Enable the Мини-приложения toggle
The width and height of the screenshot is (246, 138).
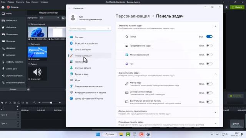click(209, 55)
